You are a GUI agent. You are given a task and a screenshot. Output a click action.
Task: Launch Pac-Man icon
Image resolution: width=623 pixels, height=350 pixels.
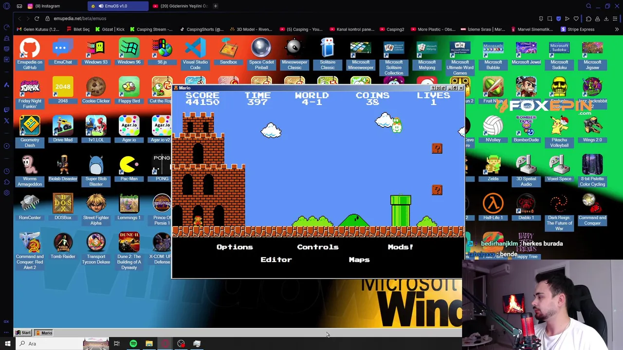pyautogui.click(x=129, y=168)
